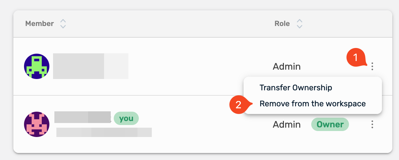399x160 pixels.
Task: Select Transfer Ownership from the menu
Action: [296, 88]
